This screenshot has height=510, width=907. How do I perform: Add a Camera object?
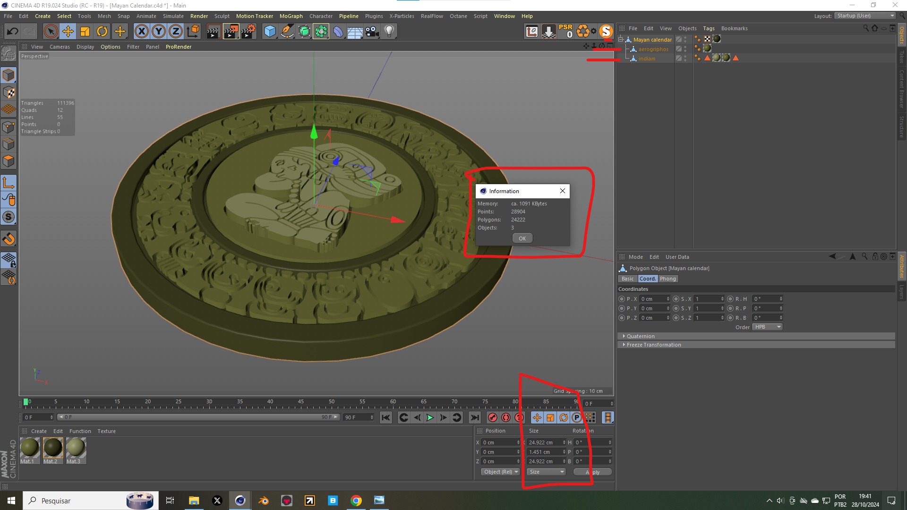[372, 32]
